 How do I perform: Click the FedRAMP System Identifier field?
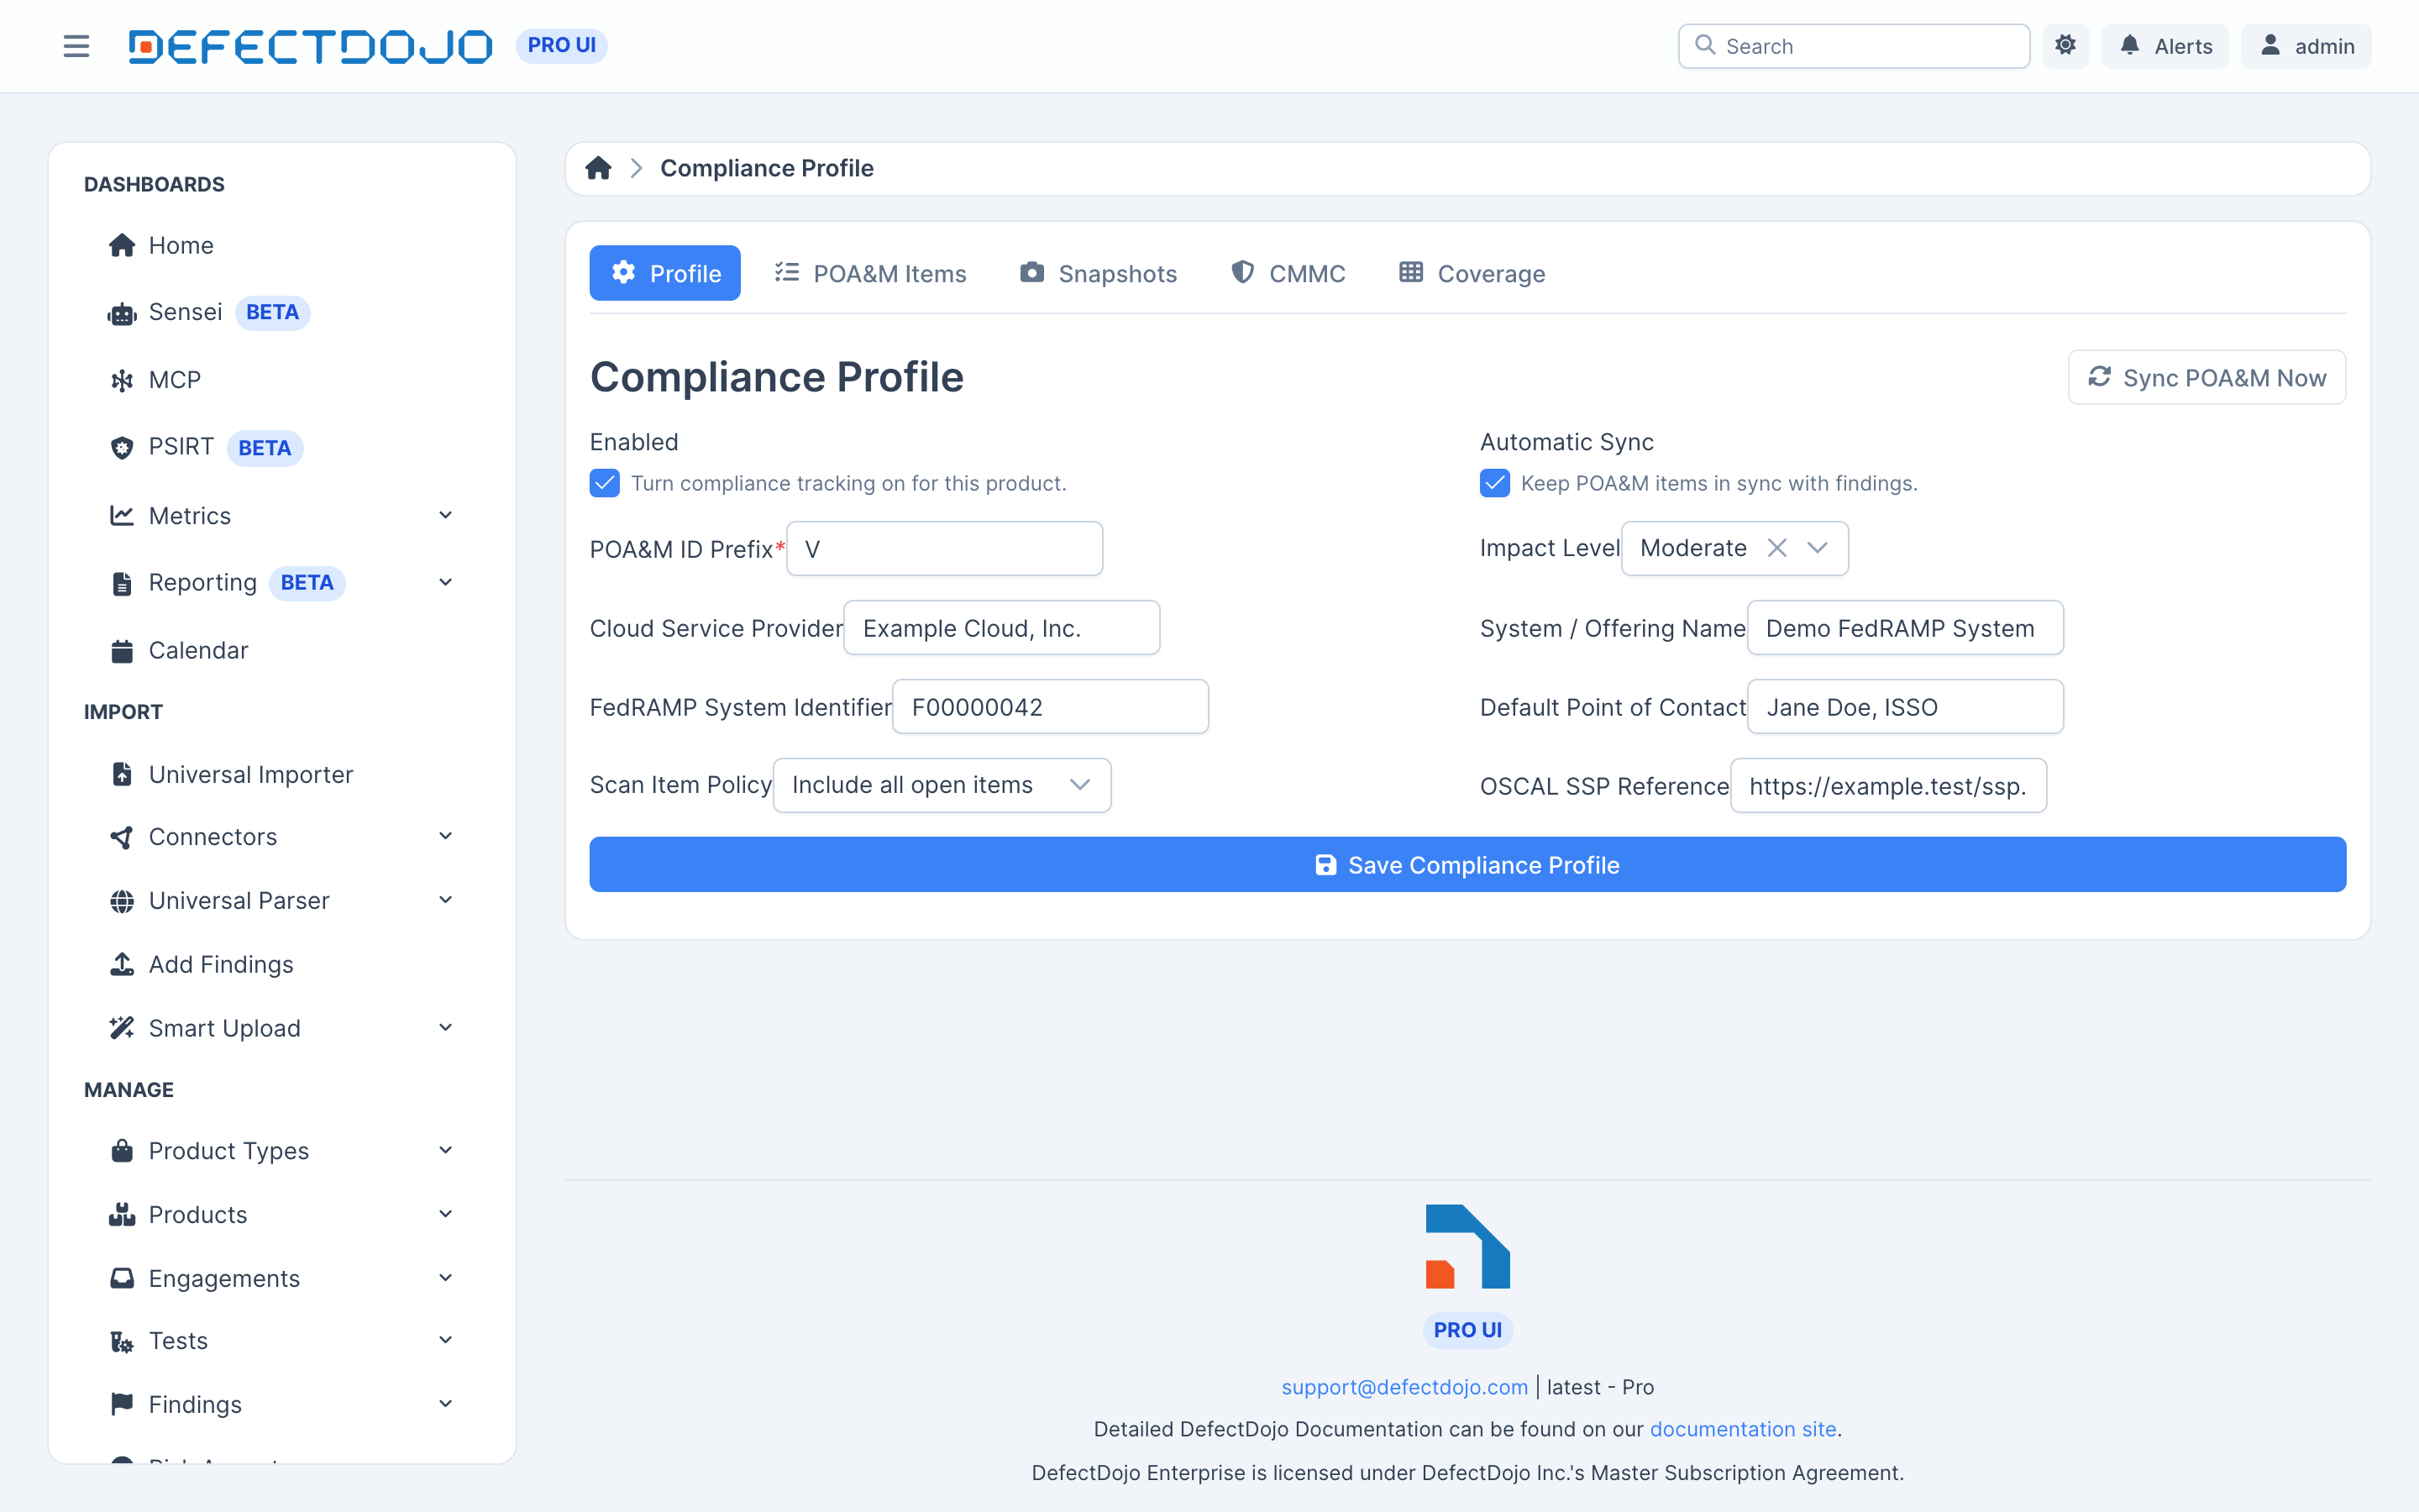click(x=1051, y=707)
